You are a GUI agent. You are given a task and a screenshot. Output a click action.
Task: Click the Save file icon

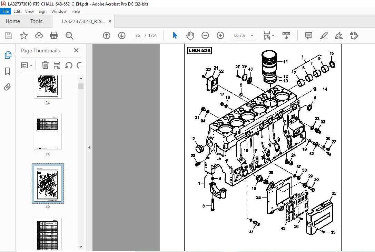point(9,36)
